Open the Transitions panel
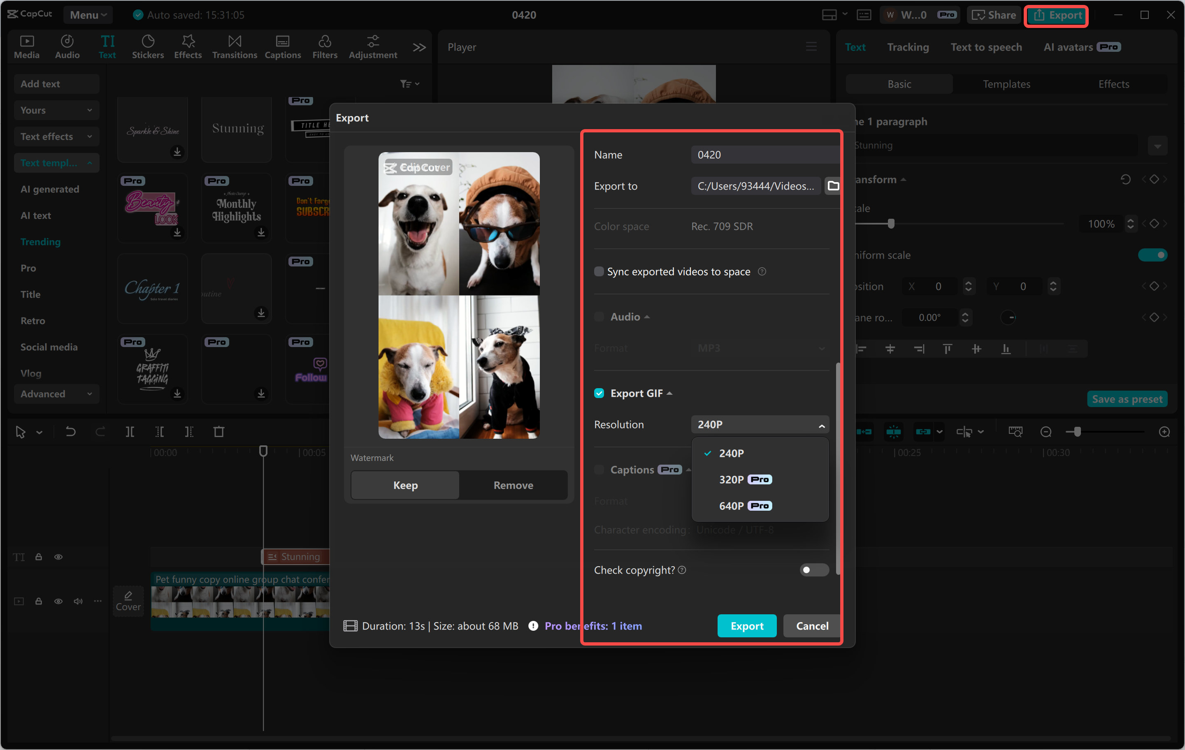The image size is (1185, 750). click(234, 46)
